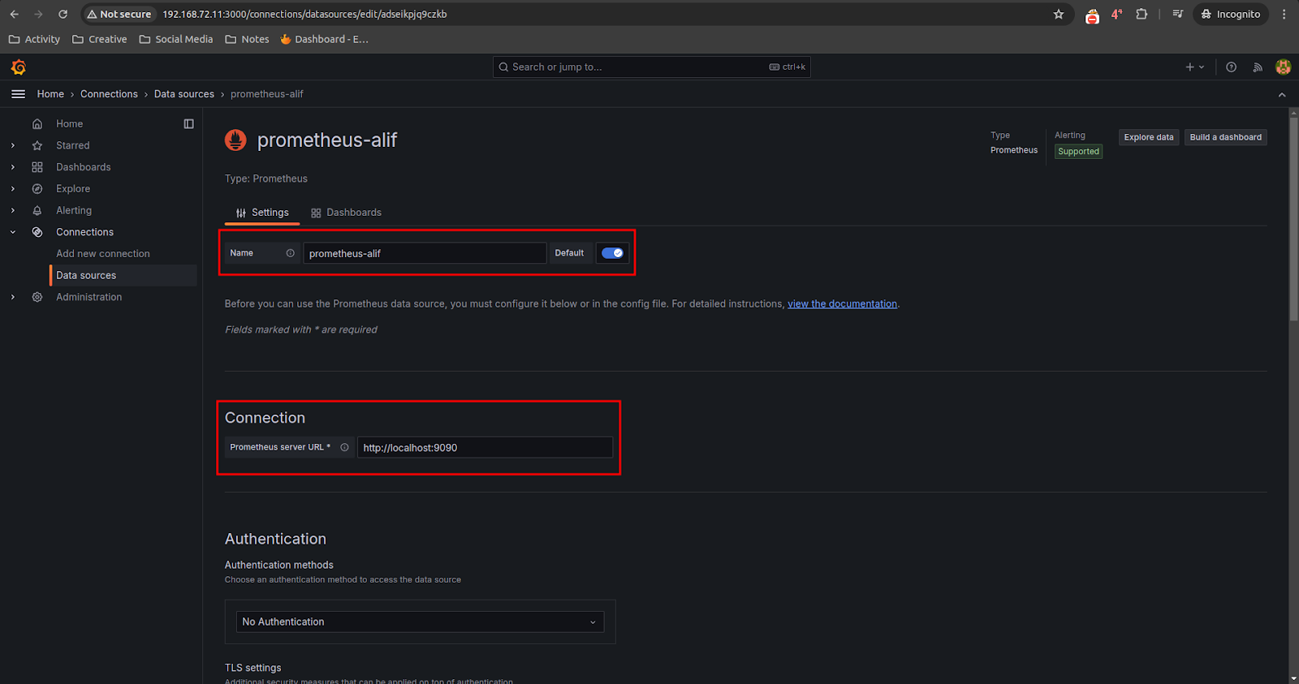Click the Search or jump to box
The width and height of the screenshot is (1299, 684).
click(652, 67)
